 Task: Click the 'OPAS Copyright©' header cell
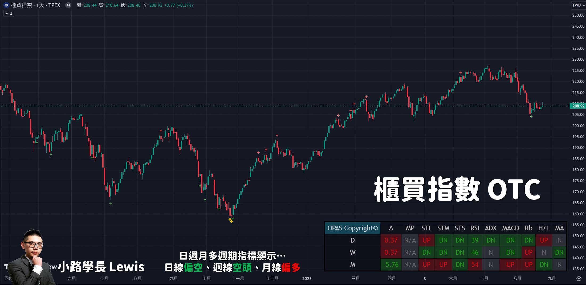pos(352,228)
